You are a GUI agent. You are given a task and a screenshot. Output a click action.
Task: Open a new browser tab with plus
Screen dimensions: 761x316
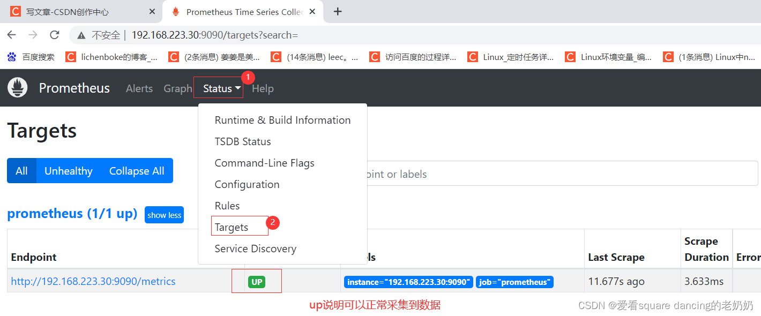(338, 11)
